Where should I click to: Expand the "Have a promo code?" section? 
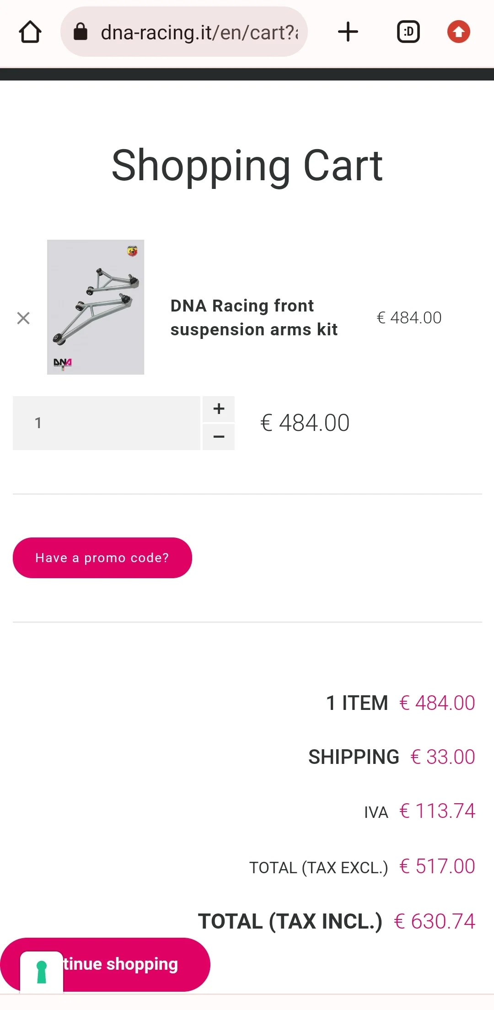[x=102, y=558]
